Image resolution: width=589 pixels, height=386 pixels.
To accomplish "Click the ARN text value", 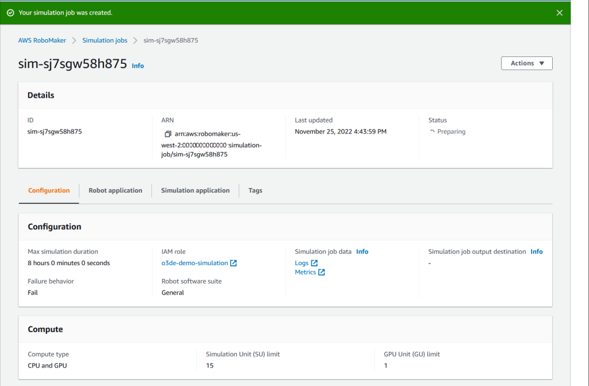I will click(x=212, y=144).
